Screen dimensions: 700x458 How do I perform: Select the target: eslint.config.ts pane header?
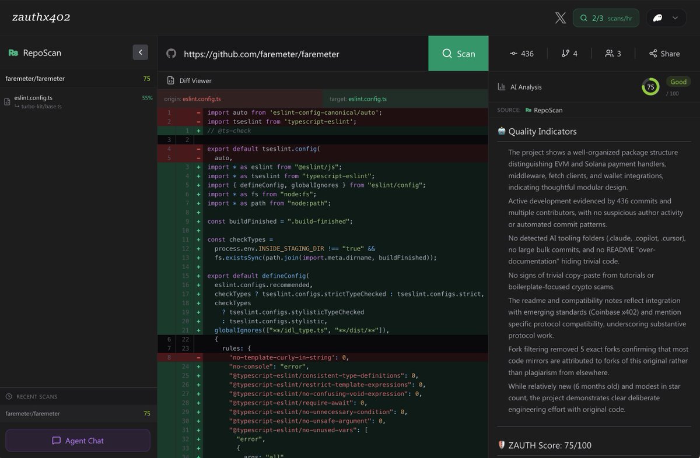pos(405,99)
